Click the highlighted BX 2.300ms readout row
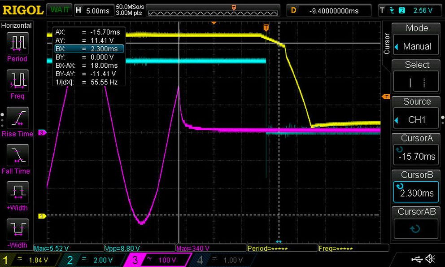This screenshot has height=267, width=445. click(89, 48)
